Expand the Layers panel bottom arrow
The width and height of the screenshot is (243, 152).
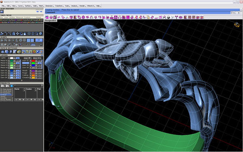point(22,80)
